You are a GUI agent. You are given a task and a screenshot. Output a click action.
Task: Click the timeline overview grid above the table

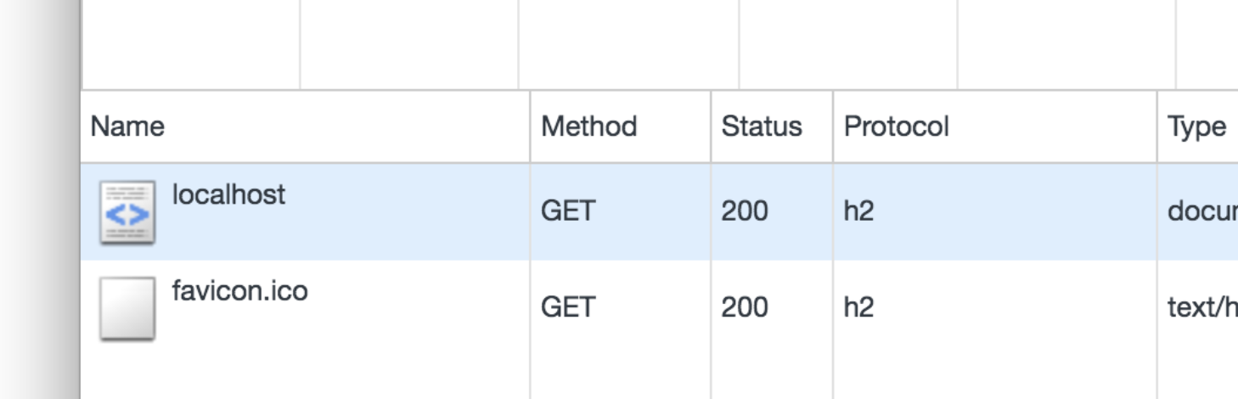pos(628,42)
